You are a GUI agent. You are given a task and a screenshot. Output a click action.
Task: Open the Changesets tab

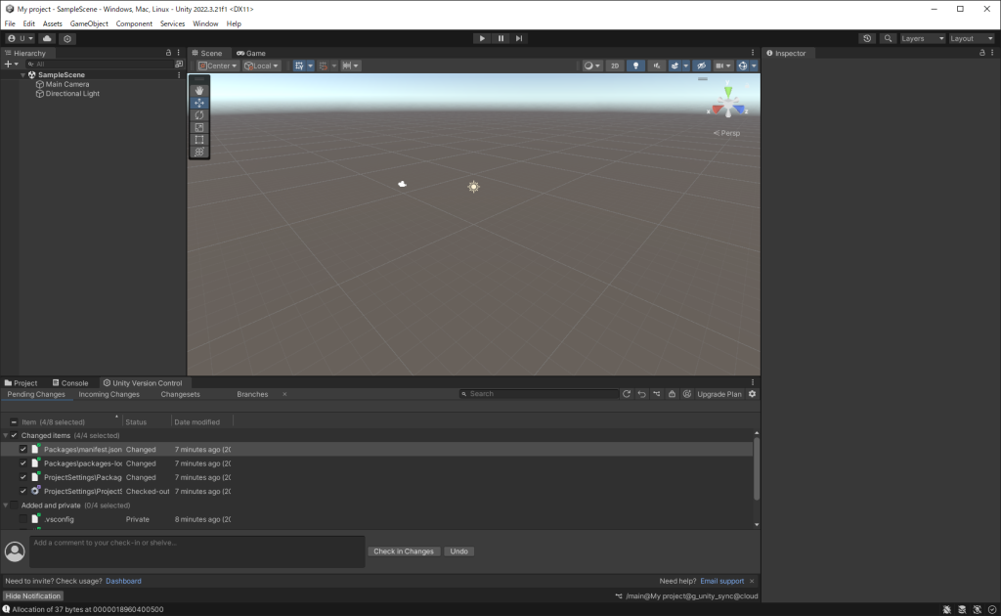[x=180, y=394]
